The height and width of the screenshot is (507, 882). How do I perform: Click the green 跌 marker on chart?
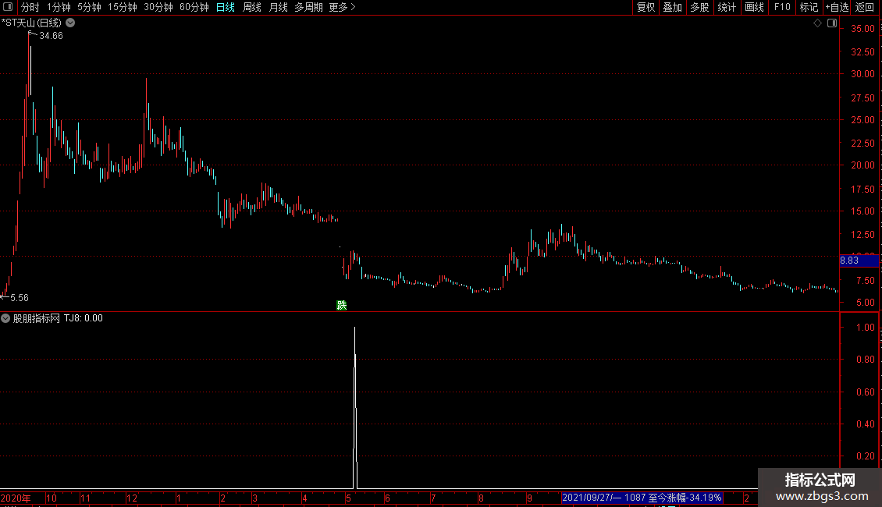point(341,305)
